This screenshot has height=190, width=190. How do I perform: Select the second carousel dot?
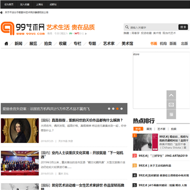tap(113, 109)
